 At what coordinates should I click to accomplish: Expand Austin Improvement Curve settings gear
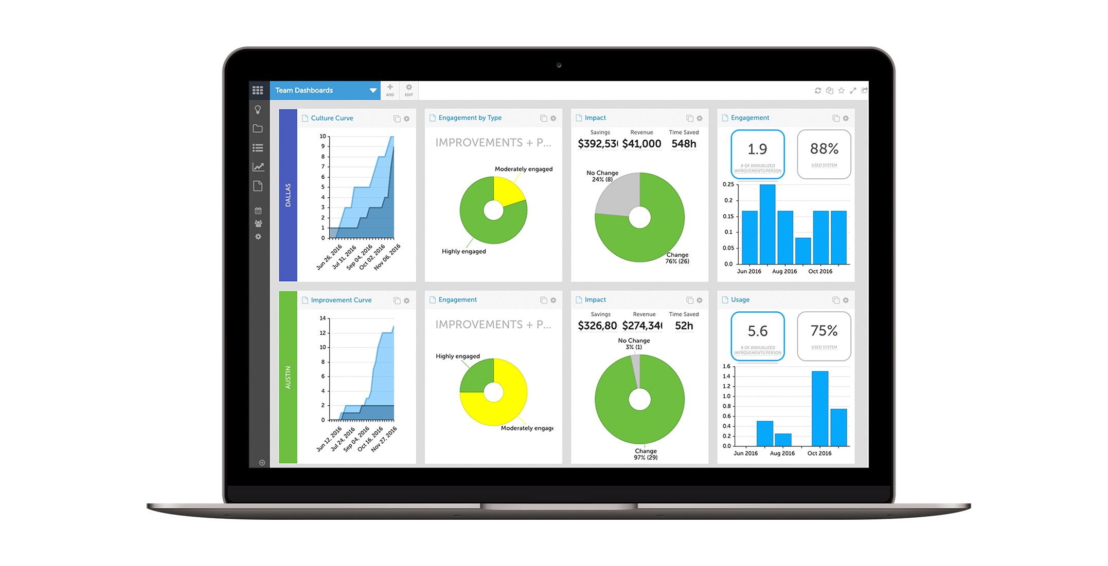pos(406,302)
